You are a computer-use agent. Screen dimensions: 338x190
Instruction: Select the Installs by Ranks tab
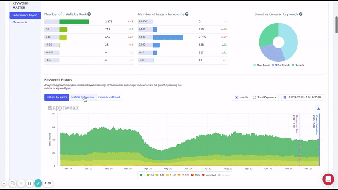[57, 97]
